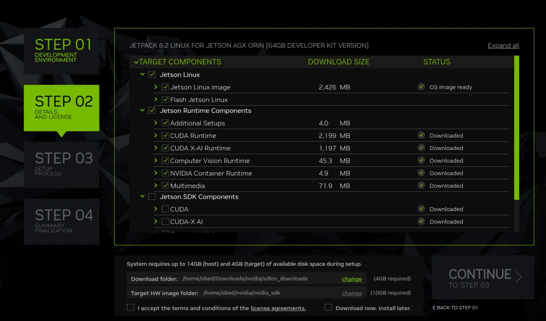
Task: Expand the Computer Vision Runtime row
Action: [x=156, y=160]
